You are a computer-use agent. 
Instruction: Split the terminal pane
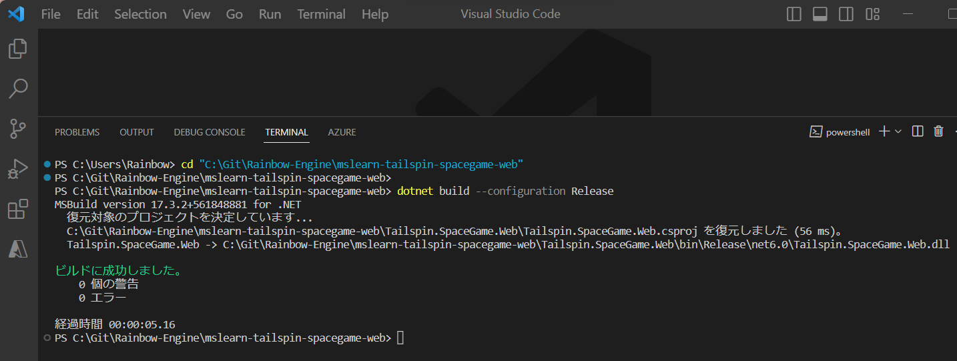click(x=918, y=131)
